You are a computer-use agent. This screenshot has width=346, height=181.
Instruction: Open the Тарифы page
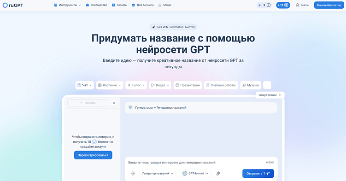(x=119, y=5)
